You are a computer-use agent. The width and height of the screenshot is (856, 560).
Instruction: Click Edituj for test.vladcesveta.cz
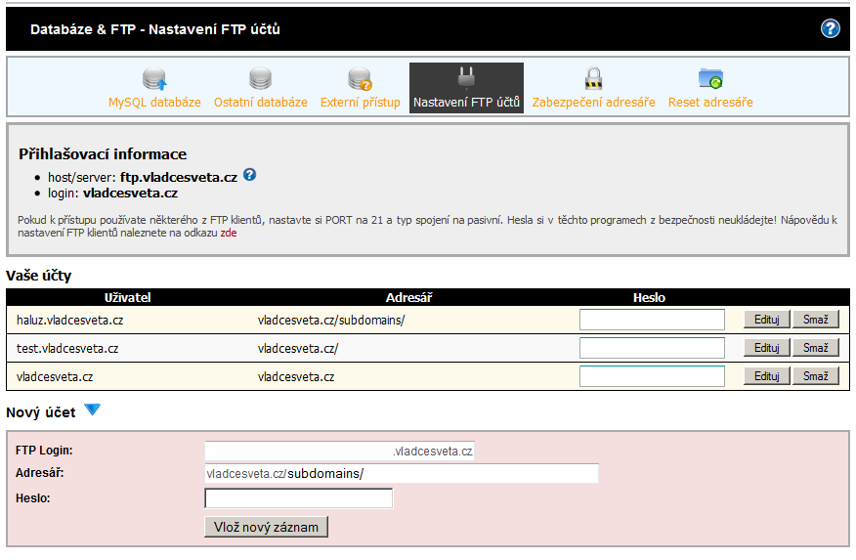[766, 348]
